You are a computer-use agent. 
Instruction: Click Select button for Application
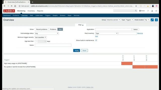click(x=135, y=29)
